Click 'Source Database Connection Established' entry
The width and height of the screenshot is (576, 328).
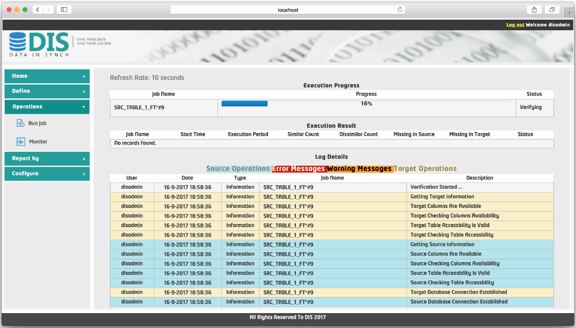(459, 302)
